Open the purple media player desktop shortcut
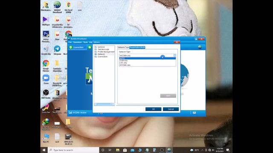This screenshot has width=273, height=153. (46, 21)
